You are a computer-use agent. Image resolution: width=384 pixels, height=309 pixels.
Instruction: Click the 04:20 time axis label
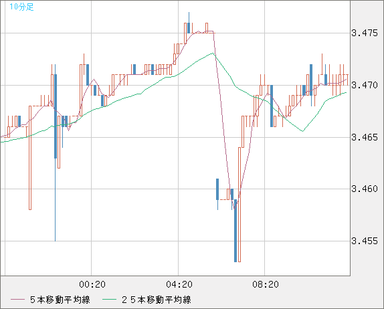179,284
